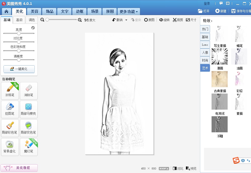Open the title bar dropdown menu icon
Image resolution: width=251 pixels, height=173 pixels.
click(228, 4)
